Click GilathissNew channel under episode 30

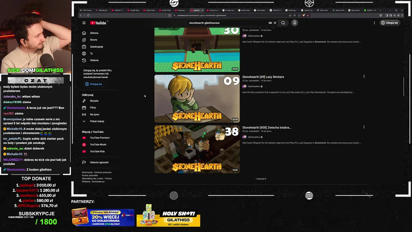pos(254,36)
